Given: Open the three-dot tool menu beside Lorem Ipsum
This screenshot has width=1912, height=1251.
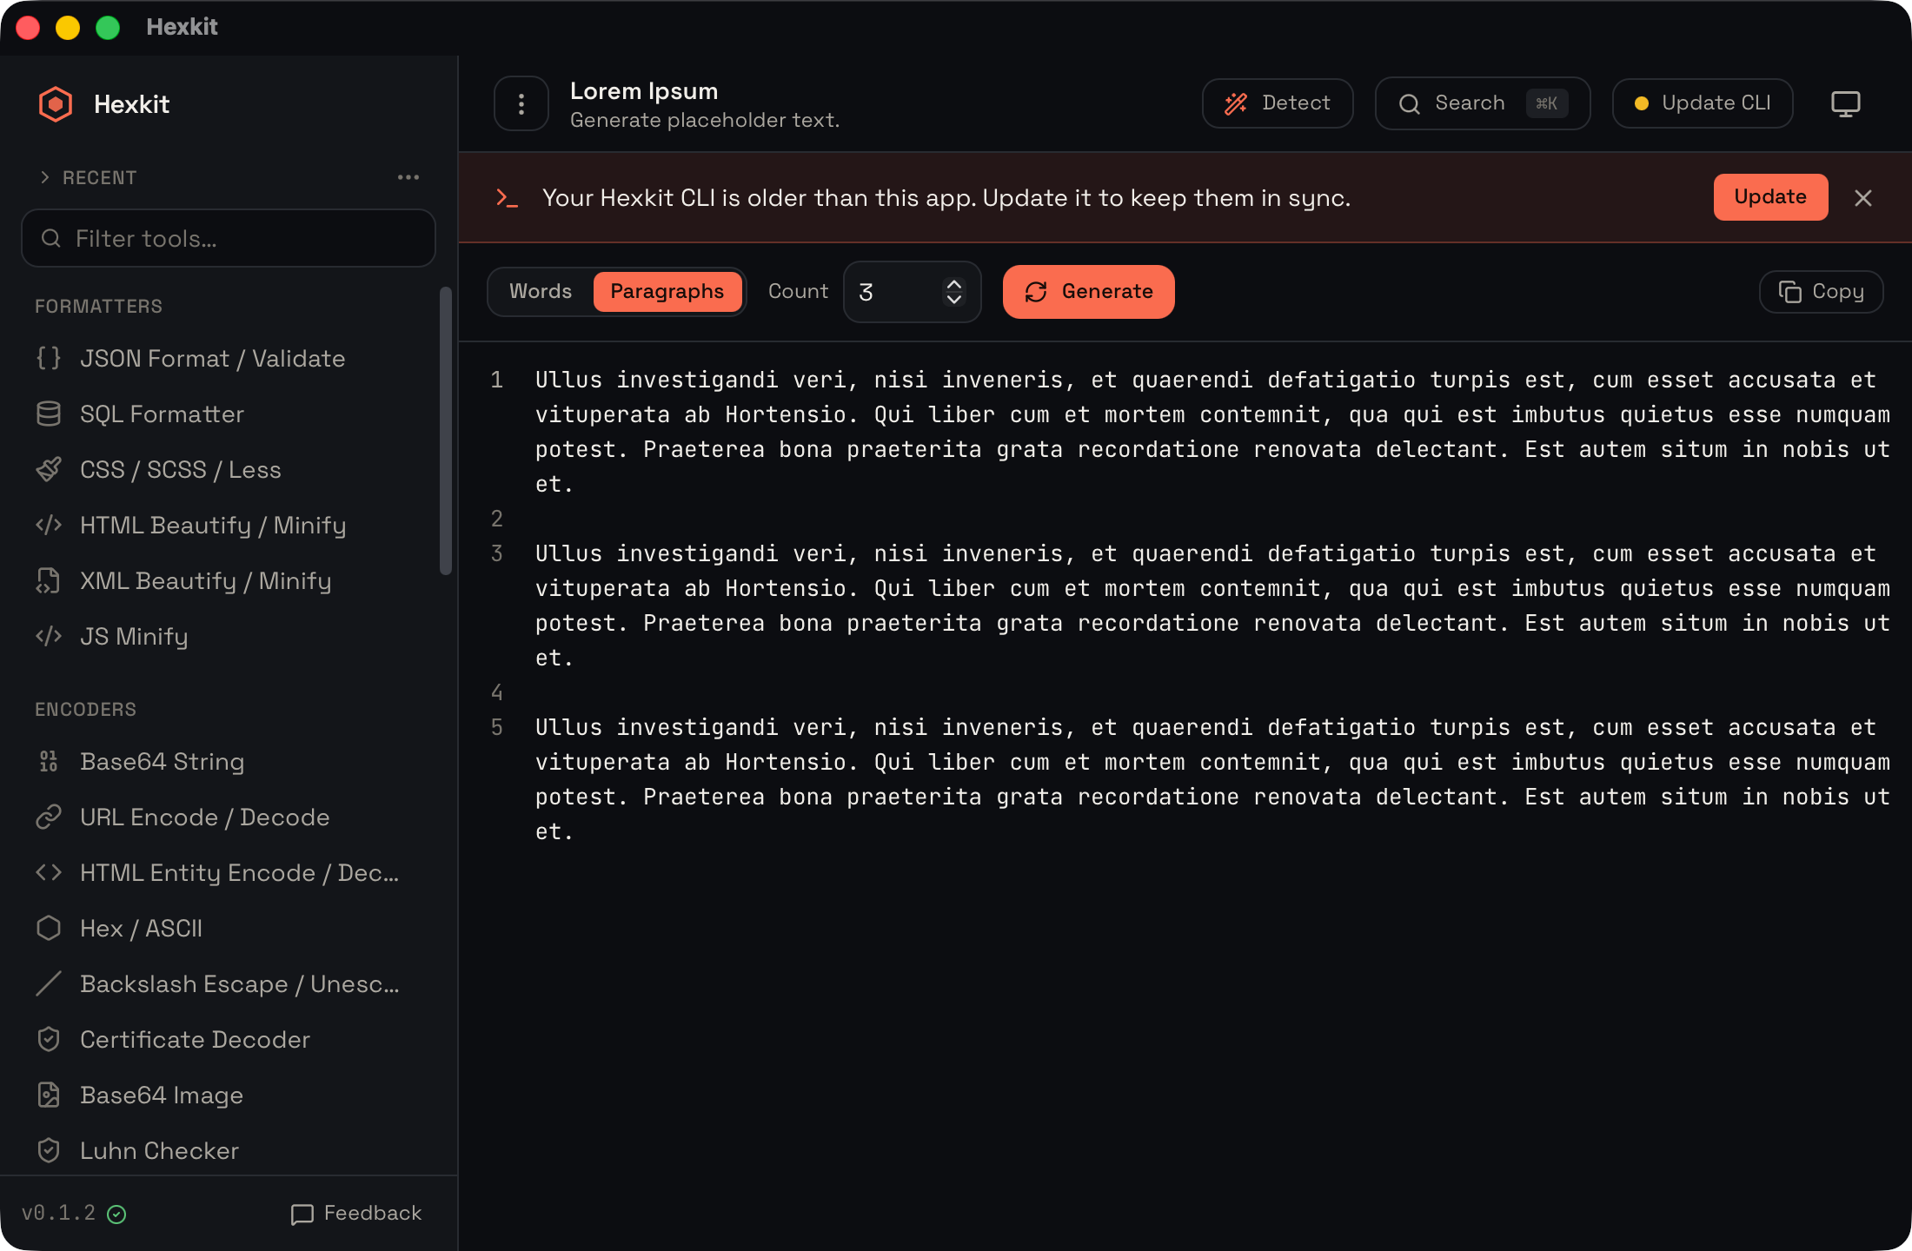Looking at the screenshot, I should point(521,104).
